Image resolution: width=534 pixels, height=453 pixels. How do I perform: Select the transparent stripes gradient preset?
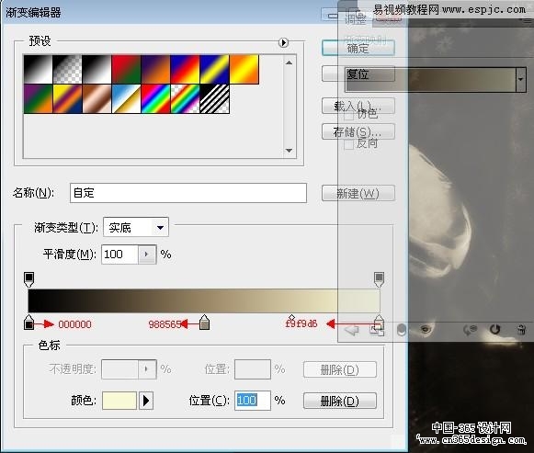(x=214, y=98)
